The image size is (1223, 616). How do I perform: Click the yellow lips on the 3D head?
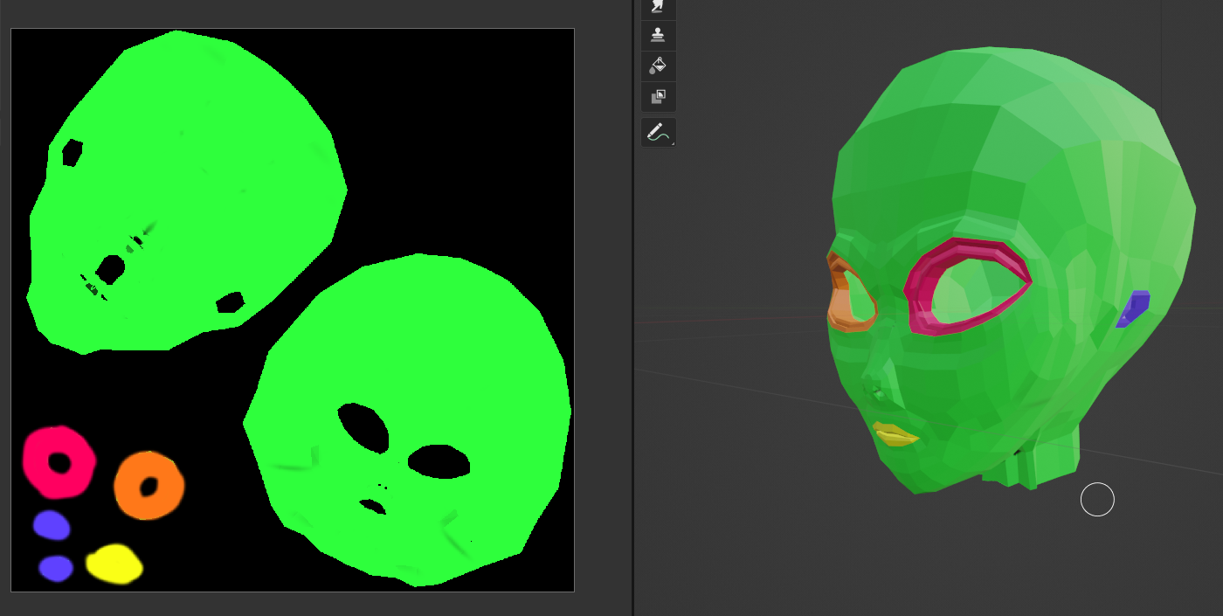coord(895,435)
